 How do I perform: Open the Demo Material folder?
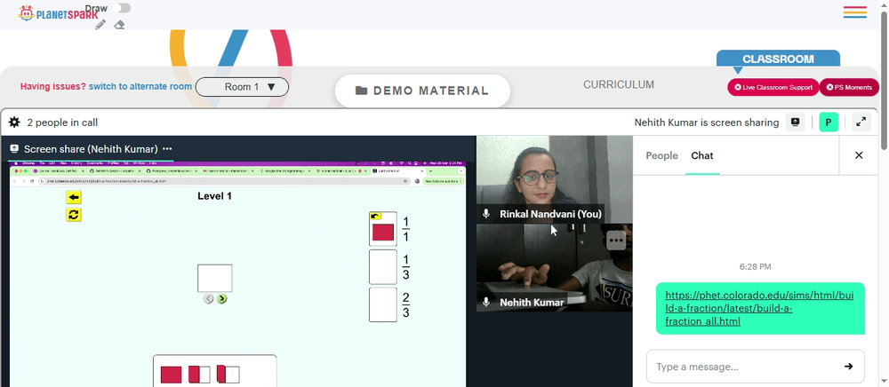pyautogui.click(x=422, y=91)
